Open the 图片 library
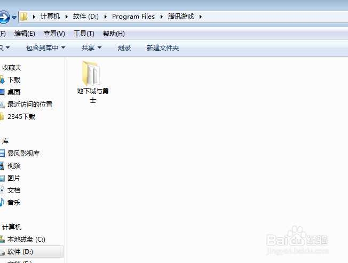This screenshot has width=348, height=263. click(14, 178)
